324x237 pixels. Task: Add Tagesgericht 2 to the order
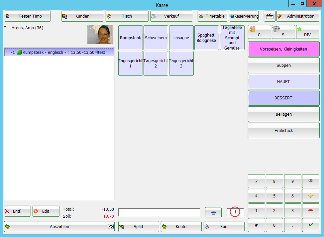tap(156, 63)
